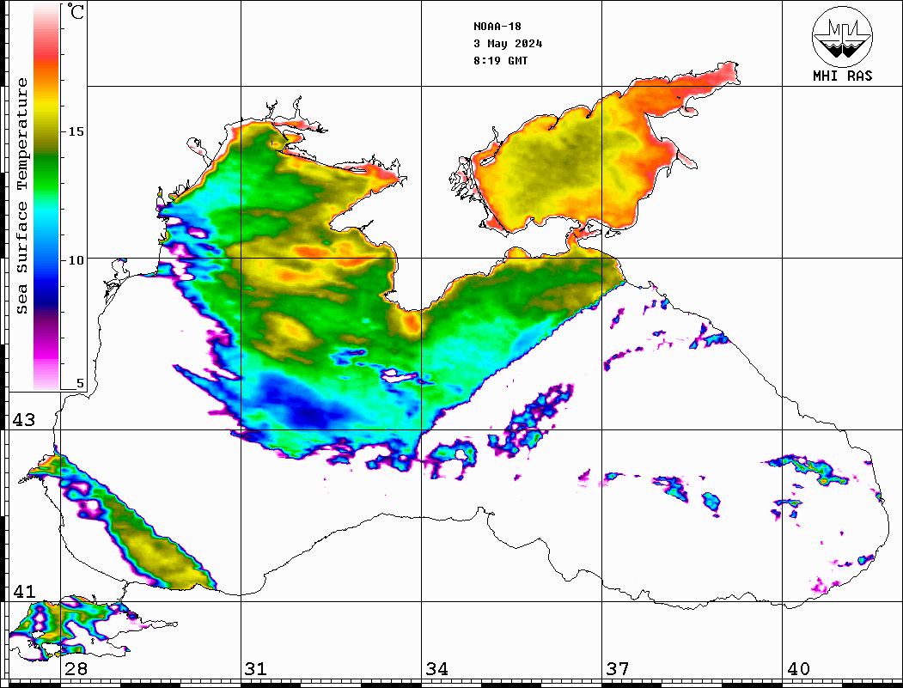The image size is (903, 688).
Task: Click longitude label 34
Action: click(x=437, y=669)
